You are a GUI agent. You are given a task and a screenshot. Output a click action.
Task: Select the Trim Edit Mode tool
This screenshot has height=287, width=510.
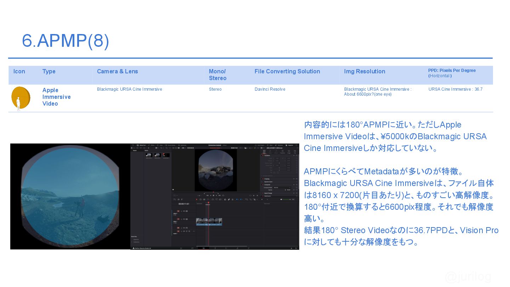[x=200, y=199]
